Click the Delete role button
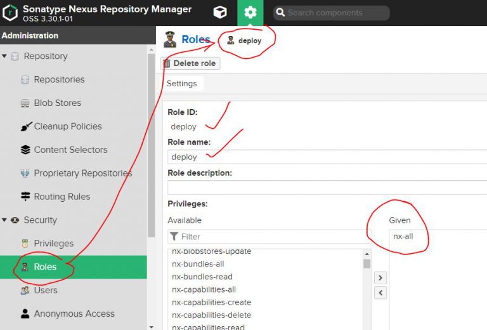The image size is (487, 330). (x=190, y=63)
